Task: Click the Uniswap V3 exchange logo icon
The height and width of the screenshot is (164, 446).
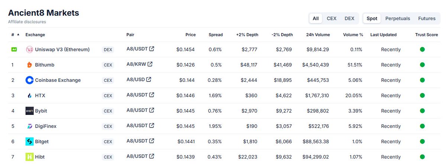Action: [x=29, y=49]
